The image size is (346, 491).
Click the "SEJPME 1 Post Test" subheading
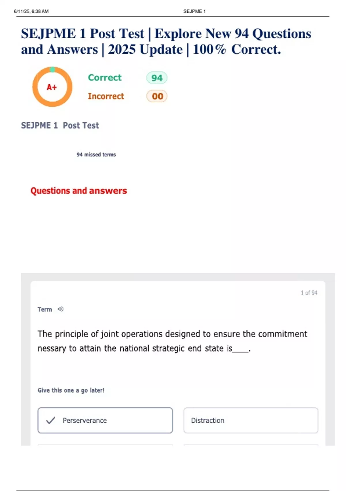click(x=60, y=125)
